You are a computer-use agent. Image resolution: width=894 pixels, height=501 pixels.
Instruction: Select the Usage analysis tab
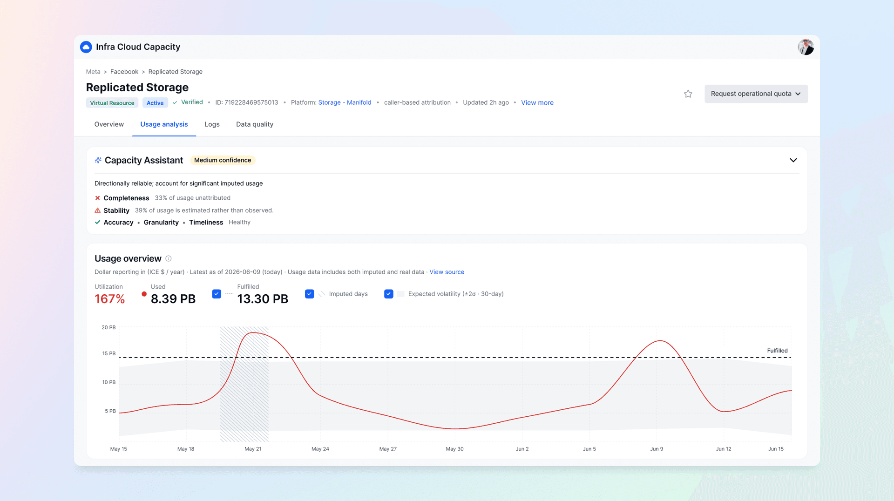(x=164, y=124)
